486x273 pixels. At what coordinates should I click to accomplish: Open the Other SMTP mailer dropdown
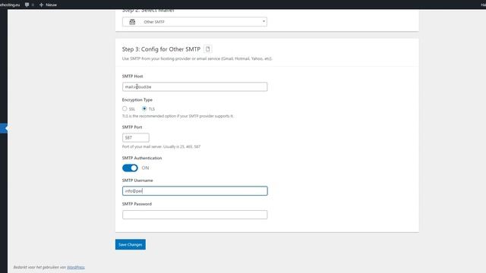(194, 22)
